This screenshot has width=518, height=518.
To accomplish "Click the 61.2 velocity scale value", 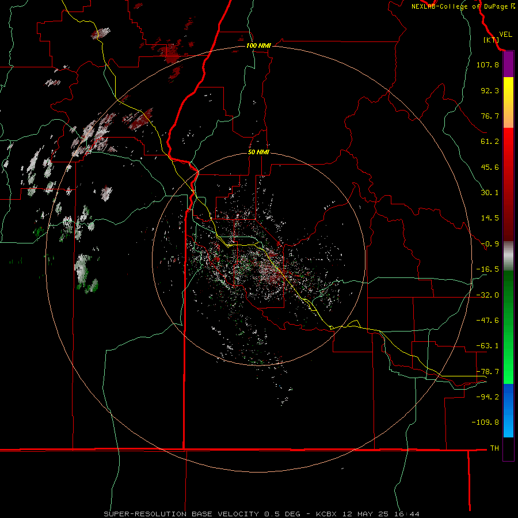I will 490,142.
